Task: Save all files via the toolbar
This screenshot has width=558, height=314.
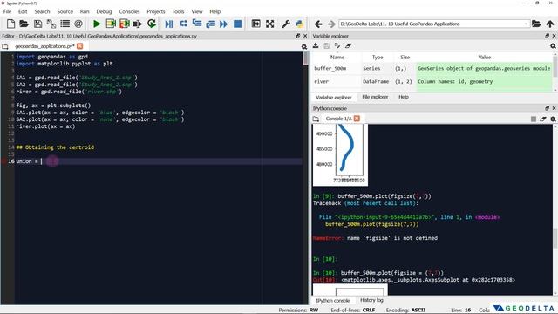Action: click(51, 24)
